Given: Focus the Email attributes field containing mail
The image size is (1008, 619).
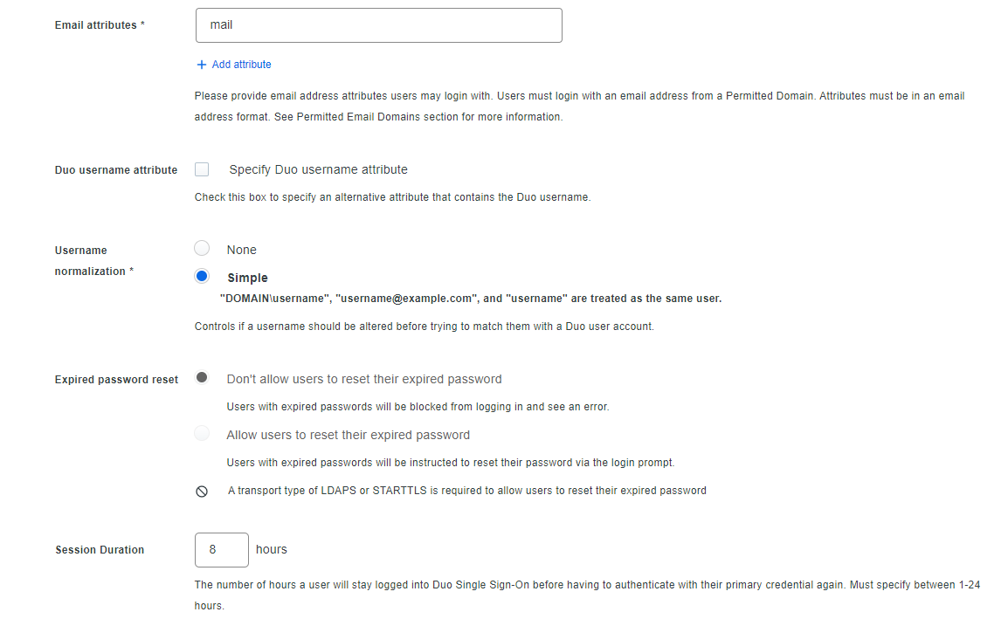Looking at the screenshot, I should [378, 25].
